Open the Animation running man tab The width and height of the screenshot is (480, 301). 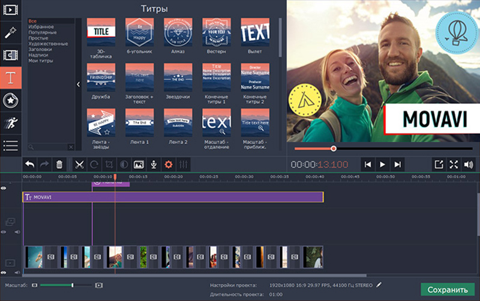click(x=10, y=123)
